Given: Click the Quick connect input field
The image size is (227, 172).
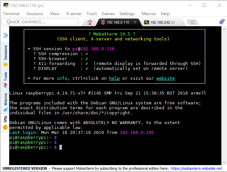Looking at the screenshot, I should click(x=40, y=22).
